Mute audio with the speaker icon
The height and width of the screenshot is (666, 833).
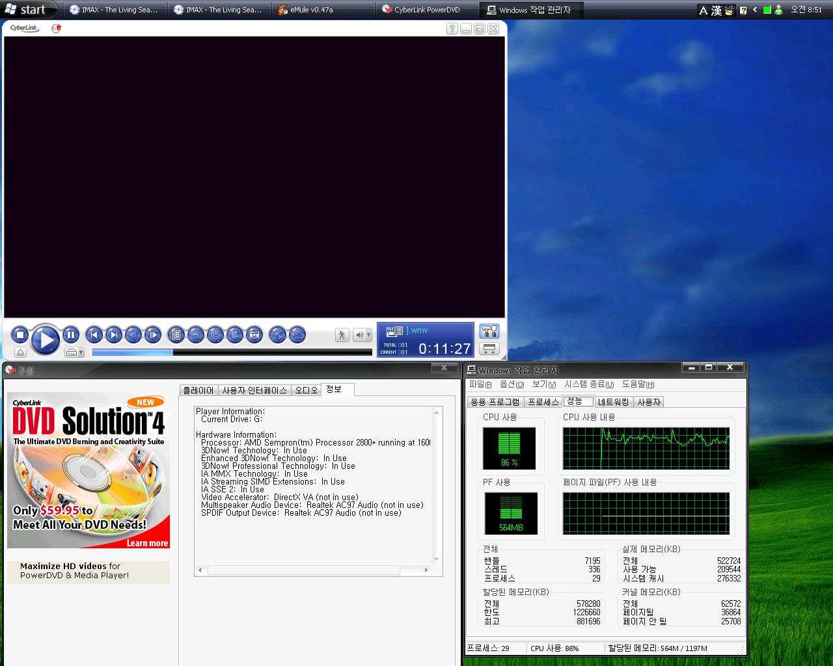[359, 335]
